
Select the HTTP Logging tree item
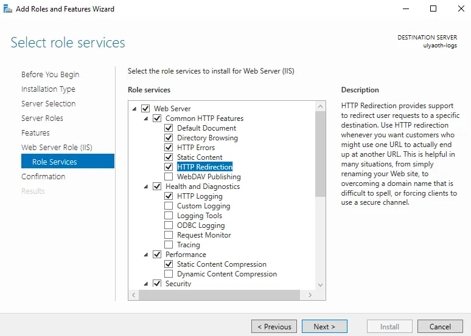[x=200, y=196]
